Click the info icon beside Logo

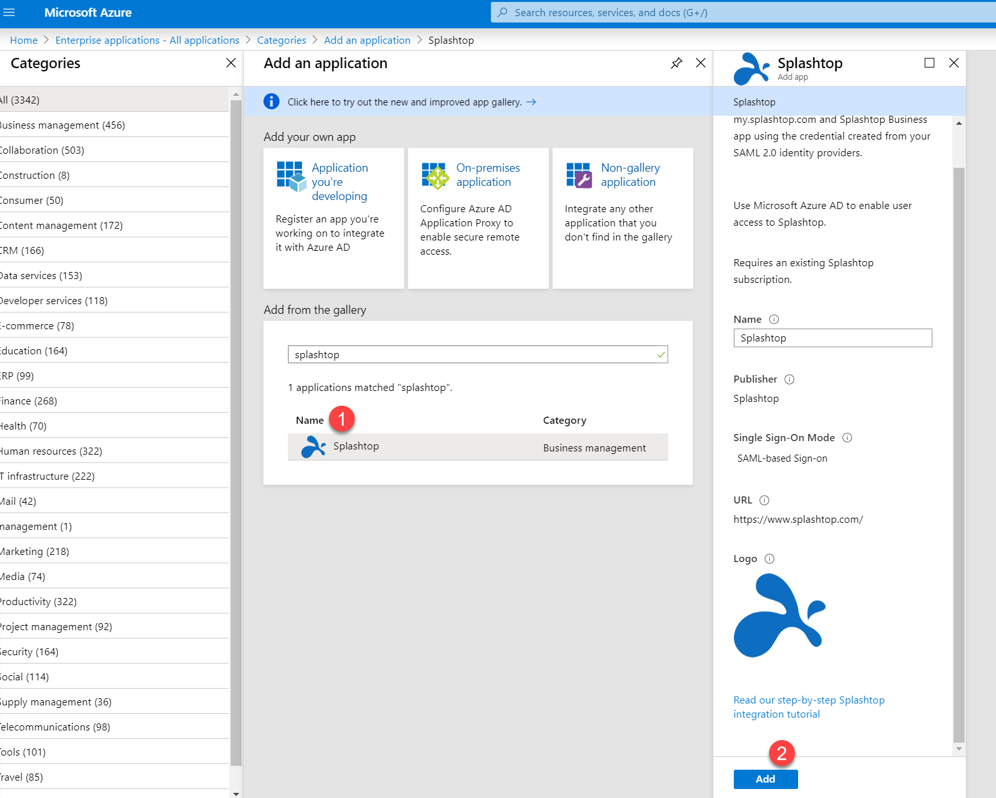769,559
